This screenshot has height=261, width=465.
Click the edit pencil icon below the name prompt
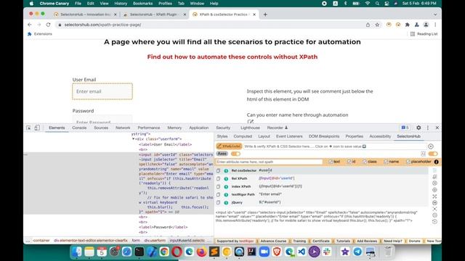pyautogui.click(x=250, y=121)
